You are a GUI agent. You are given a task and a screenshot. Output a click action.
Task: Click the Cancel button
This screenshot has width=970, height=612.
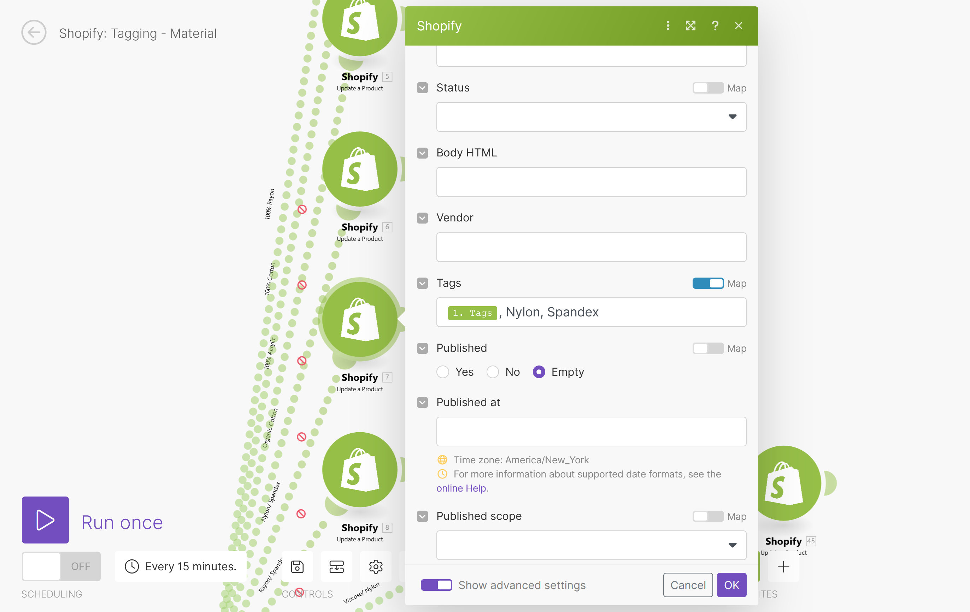tap(688, 585)
